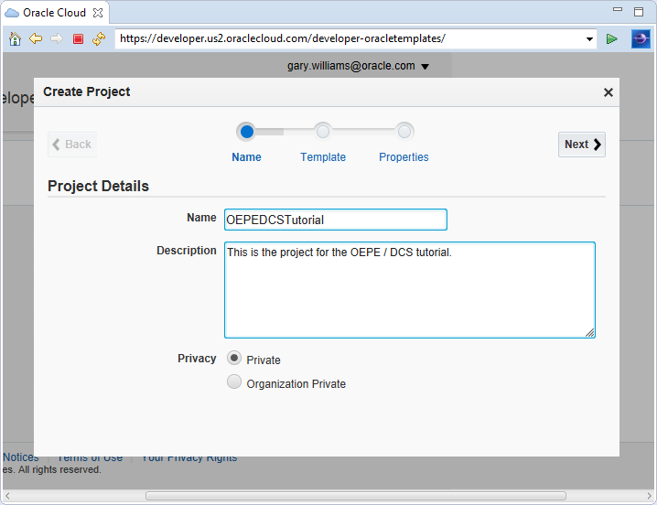Open the URL history dropdown arrow
Viewport: 657px width, 505px height.
(x=589, y=39)
